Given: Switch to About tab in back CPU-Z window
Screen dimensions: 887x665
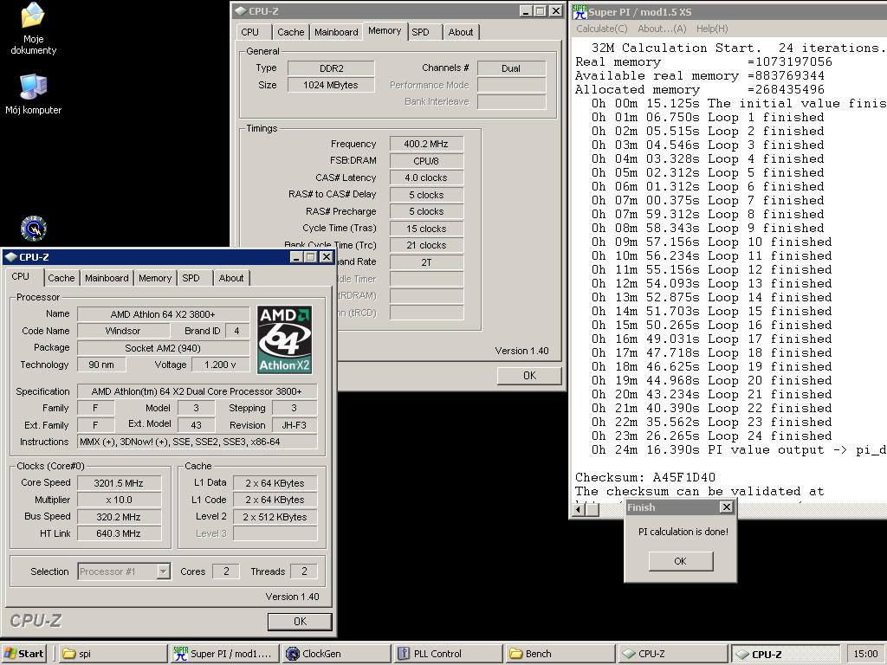Looking at the screenshot, I should point(461,32).
